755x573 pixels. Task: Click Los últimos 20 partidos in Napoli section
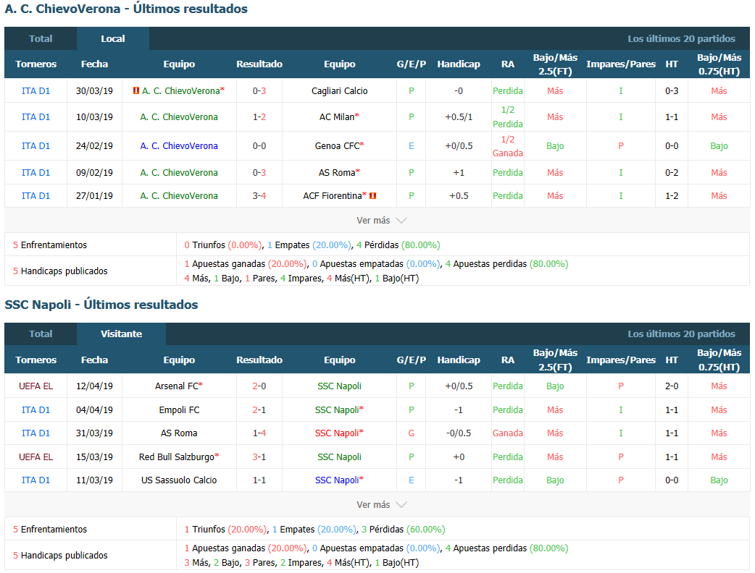[681, 334]
